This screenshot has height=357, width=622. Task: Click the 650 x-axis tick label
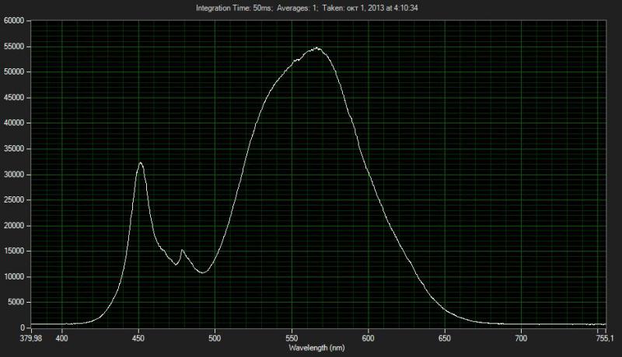point(445,338)
